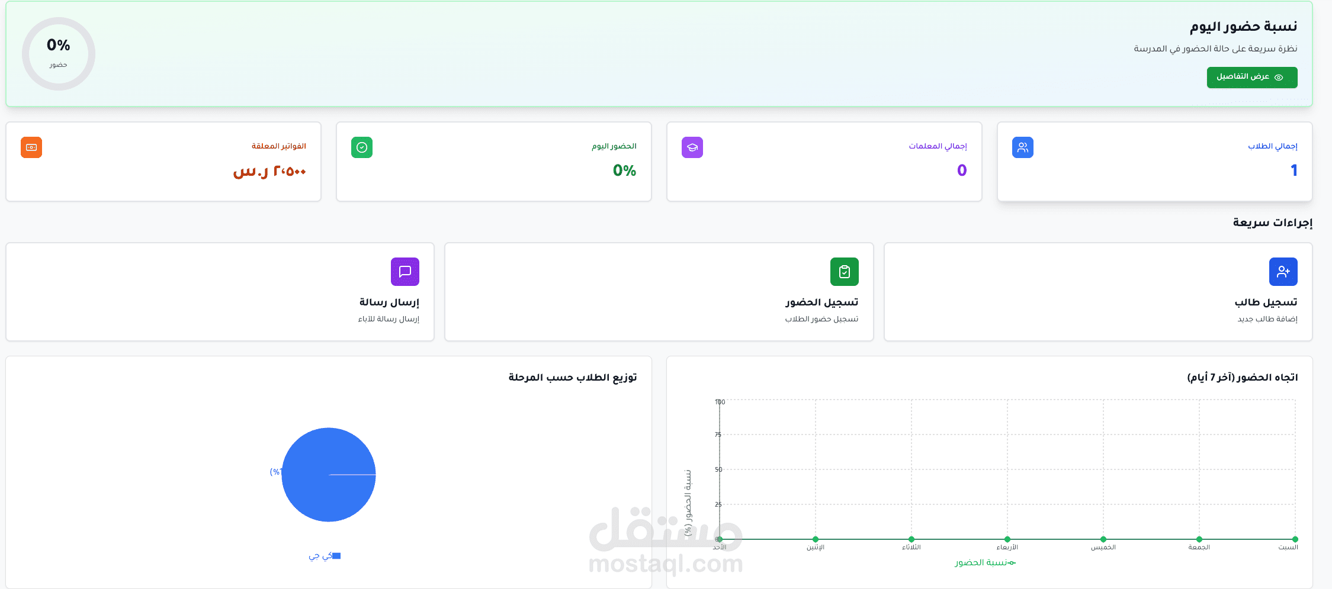Select the blue slice of the pie chart

[328, 474]
